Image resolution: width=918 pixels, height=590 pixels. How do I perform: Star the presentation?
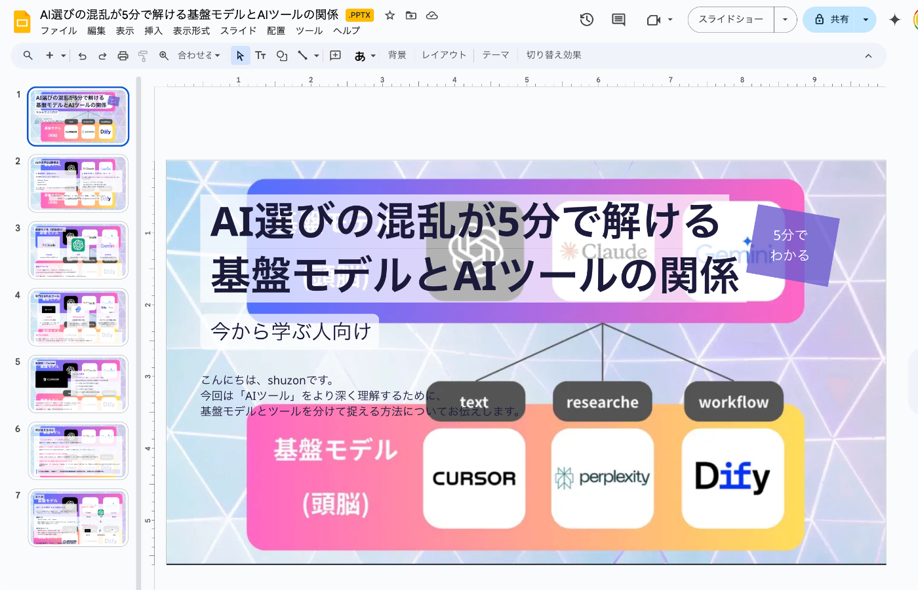coord(389,15)
